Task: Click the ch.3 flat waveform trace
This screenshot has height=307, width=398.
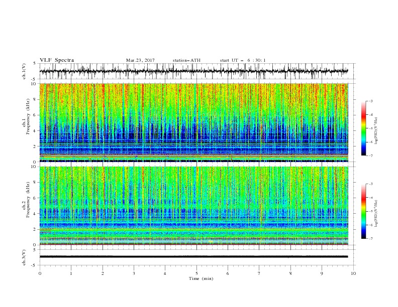Action: (x=193, y=257)
